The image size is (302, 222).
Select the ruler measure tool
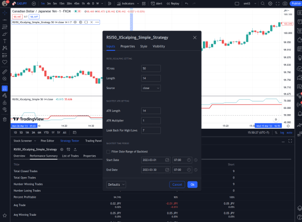[5, 72]
